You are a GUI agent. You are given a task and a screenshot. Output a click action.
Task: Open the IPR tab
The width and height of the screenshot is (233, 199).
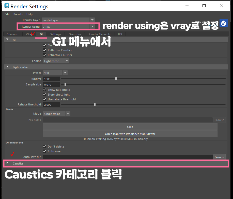[120, 34]
